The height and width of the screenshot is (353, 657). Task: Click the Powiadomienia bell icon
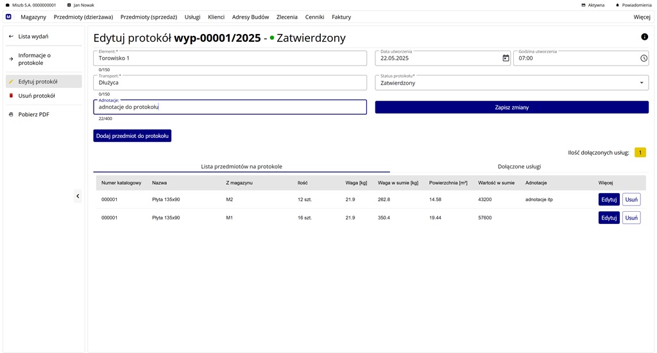[617, 5]
